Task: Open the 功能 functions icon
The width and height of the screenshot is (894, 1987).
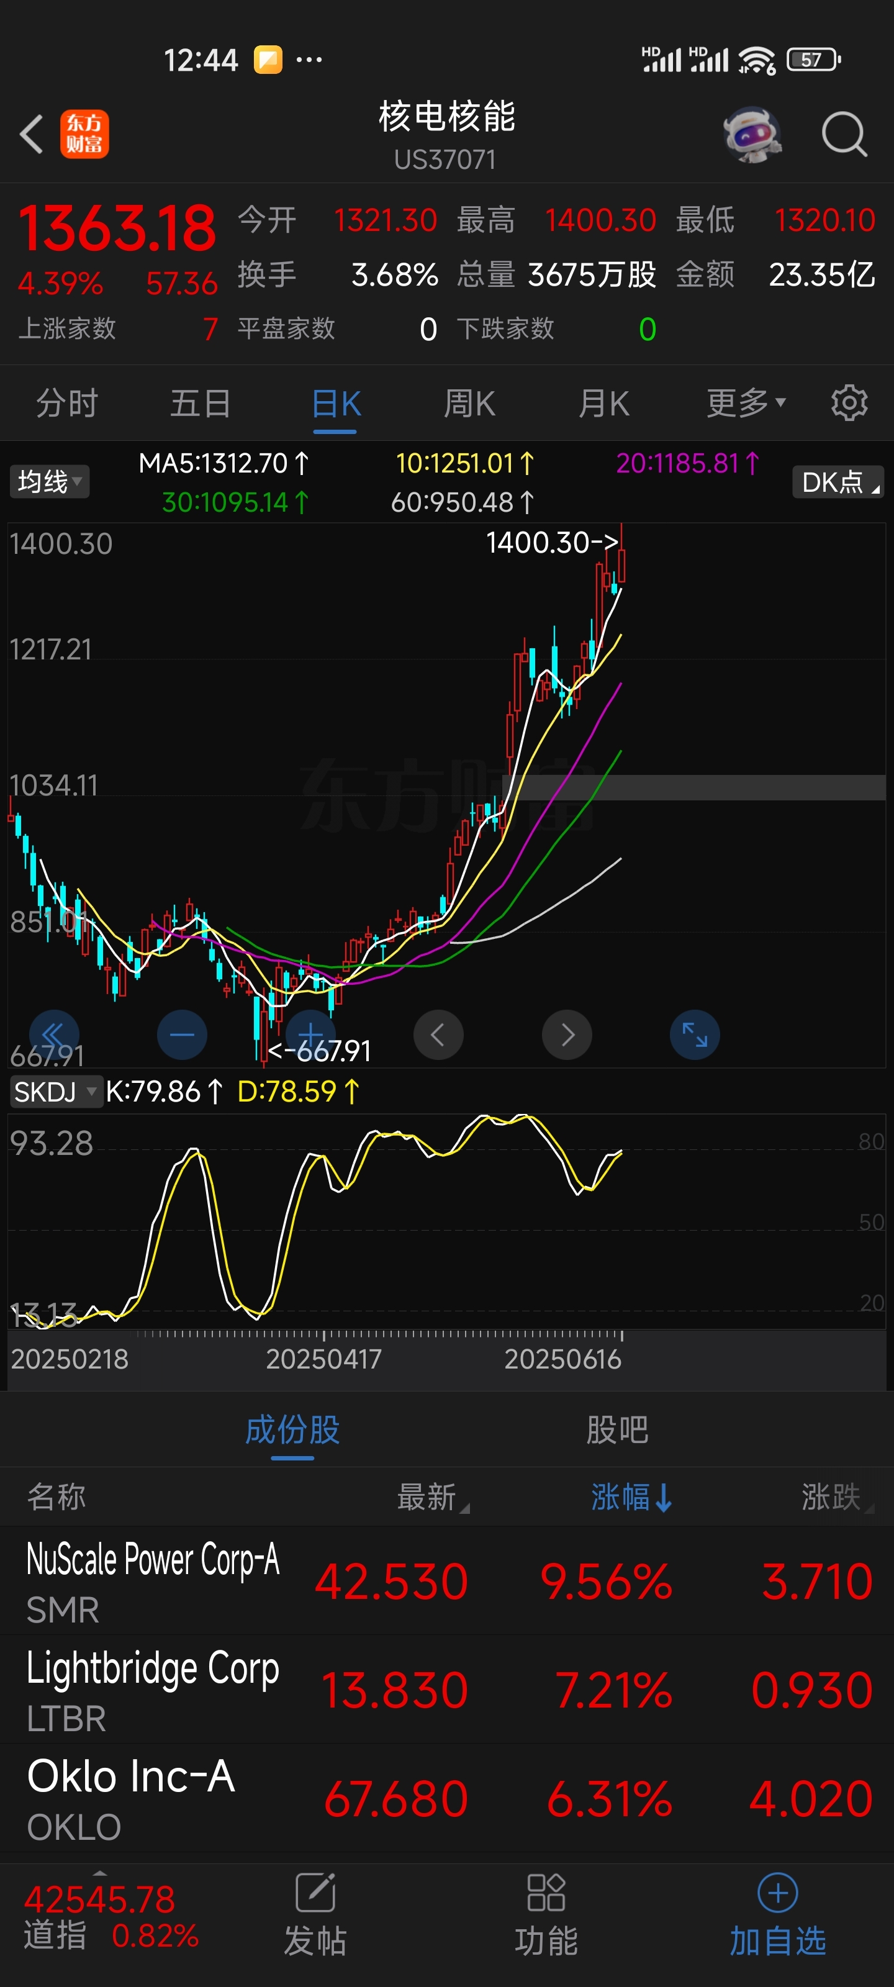Action: [x=546, y=1914]
